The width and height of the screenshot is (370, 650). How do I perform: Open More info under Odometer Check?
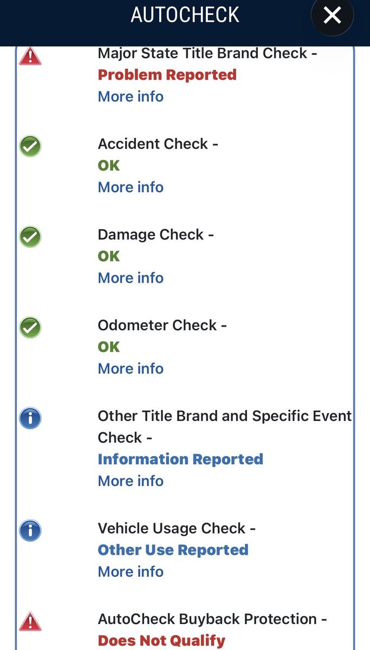[x=131, y=368]
